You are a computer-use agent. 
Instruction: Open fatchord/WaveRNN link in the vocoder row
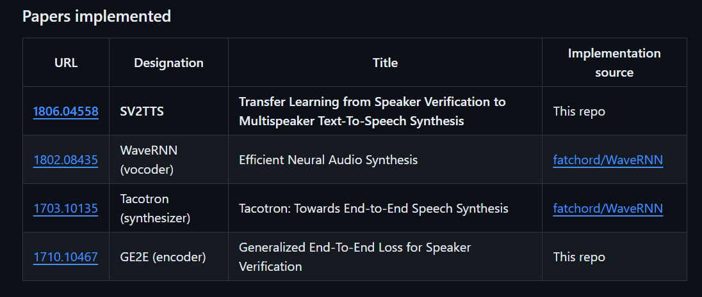[608, 160]
